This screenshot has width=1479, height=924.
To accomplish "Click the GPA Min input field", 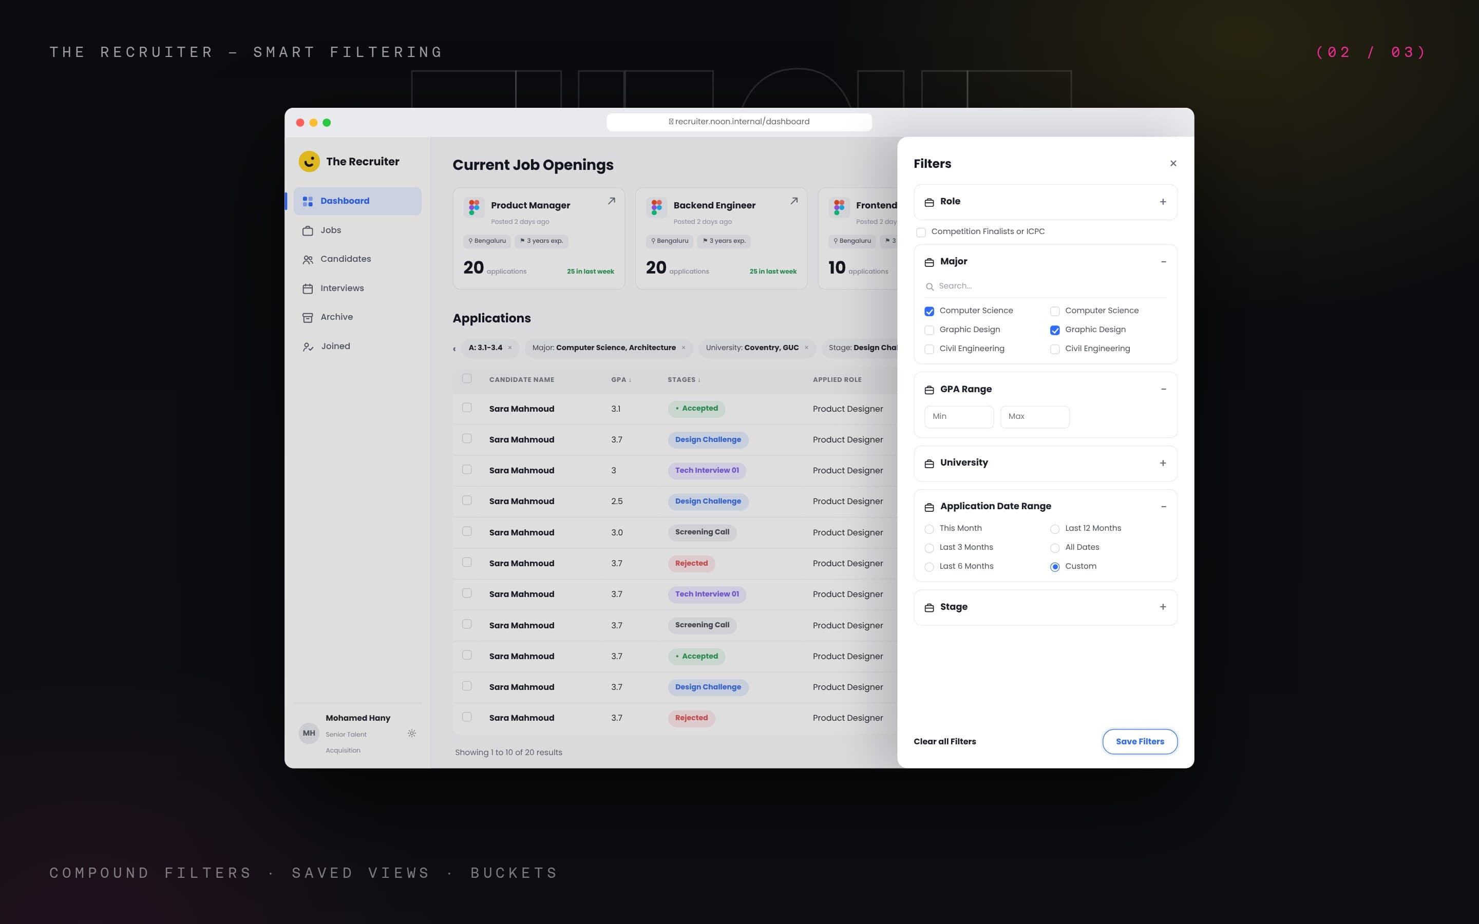I will 959,417.
